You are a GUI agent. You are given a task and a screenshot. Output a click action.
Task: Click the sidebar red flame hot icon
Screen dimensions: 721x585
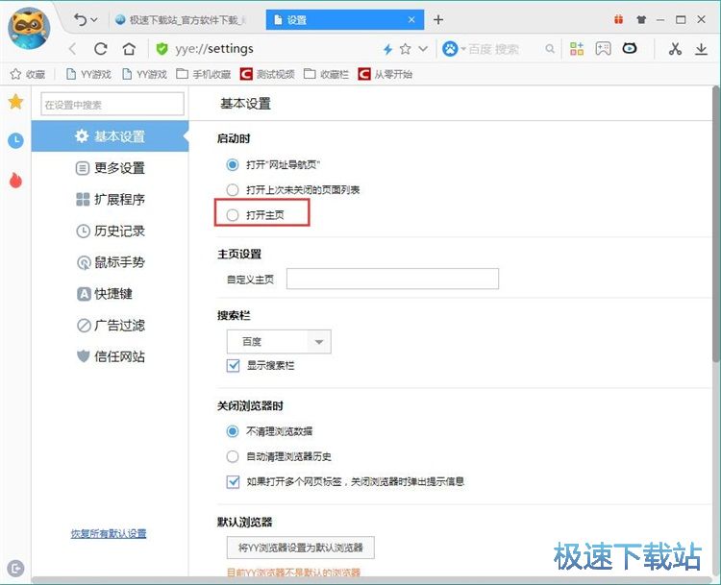tap(15, 181)
